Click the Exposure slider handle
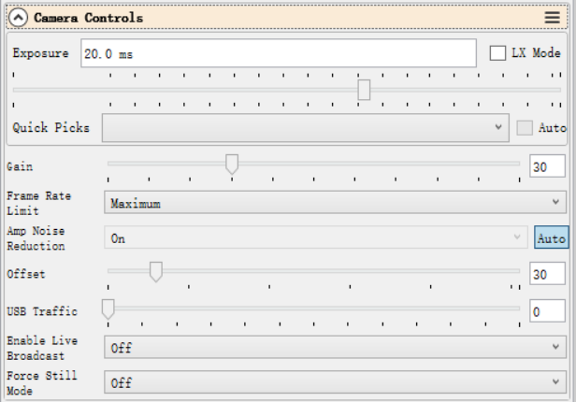The width and height of the screenshot is (576, 402). (364, 90)
